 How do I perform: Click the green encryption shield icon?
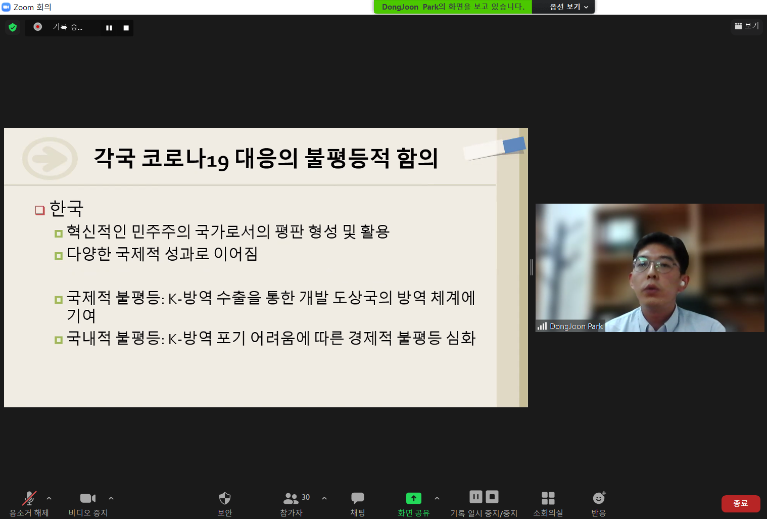[13, 27]
